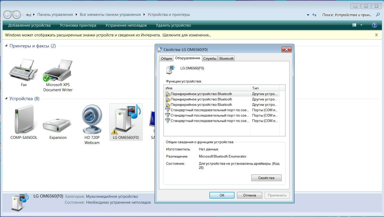Click the LG device icon in details pane
The image size is (384, 217).
20,202
